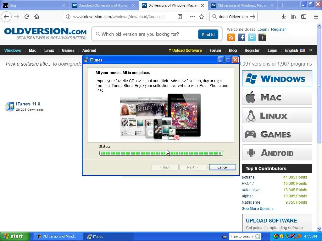Viewport: 322px width, 241px height.
Task: View site information icon in address bar
Action: coord(68,17)
